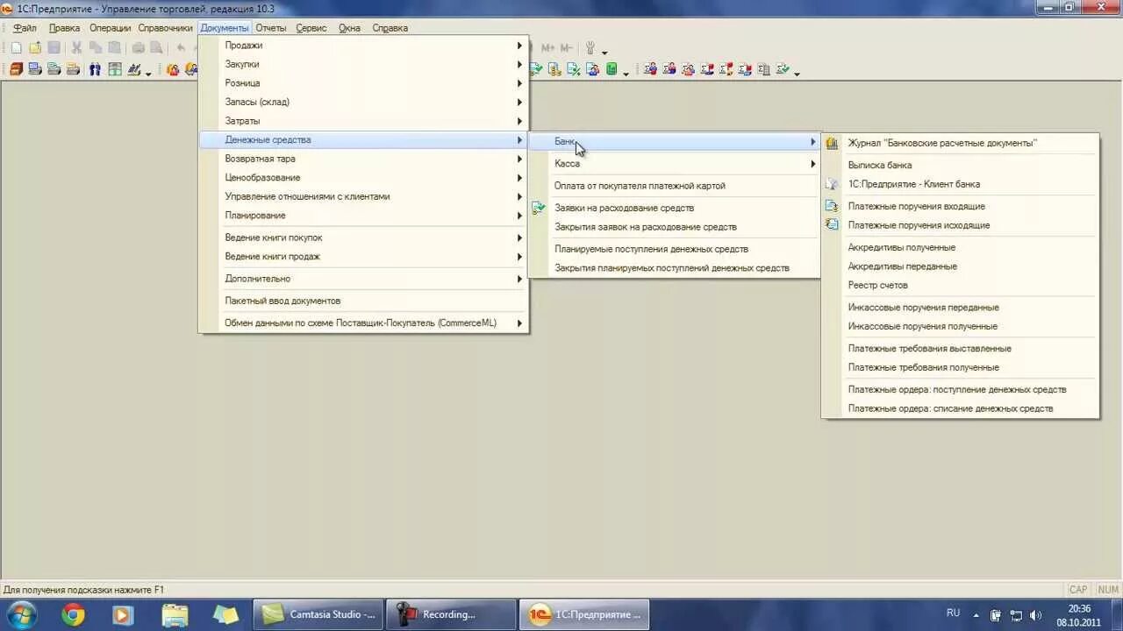Choose Аккредитивы полученные
Image resolution: width=1123 pixels, height=631 pixels.
(960, 247)
